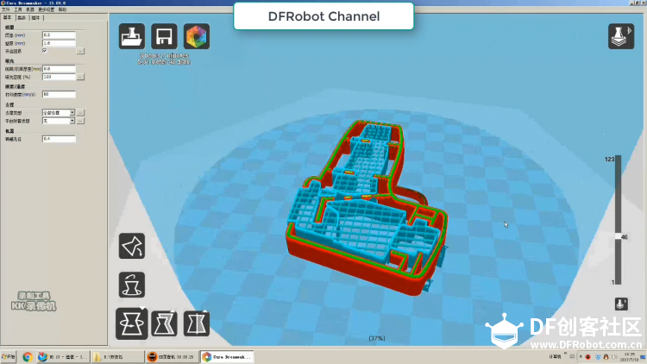Open the blue-bird browser taskbar button
This screenshot has width=647, height=364.
[63, 357]
